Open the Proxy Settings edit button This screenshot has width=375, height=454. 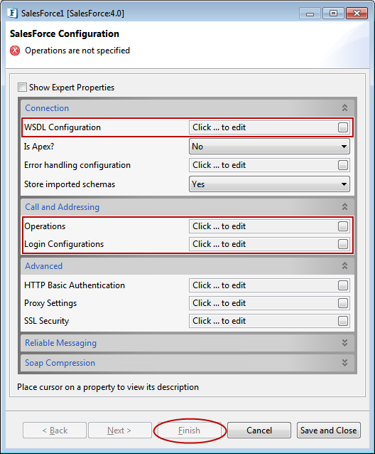[343, 303]
